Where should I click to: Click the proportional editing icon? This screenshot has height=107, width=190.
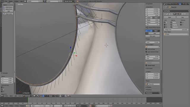coord(57,96)
